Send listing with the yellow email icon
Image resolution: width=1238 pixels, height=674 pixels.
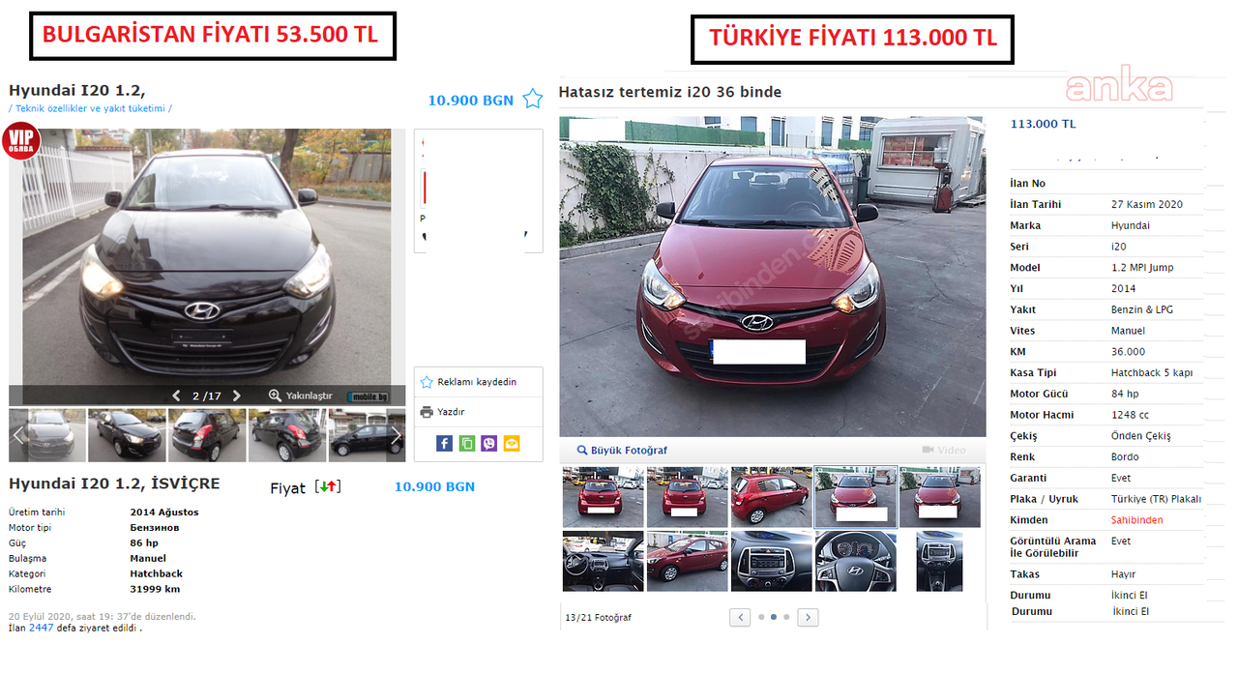[x=512, y=443]
